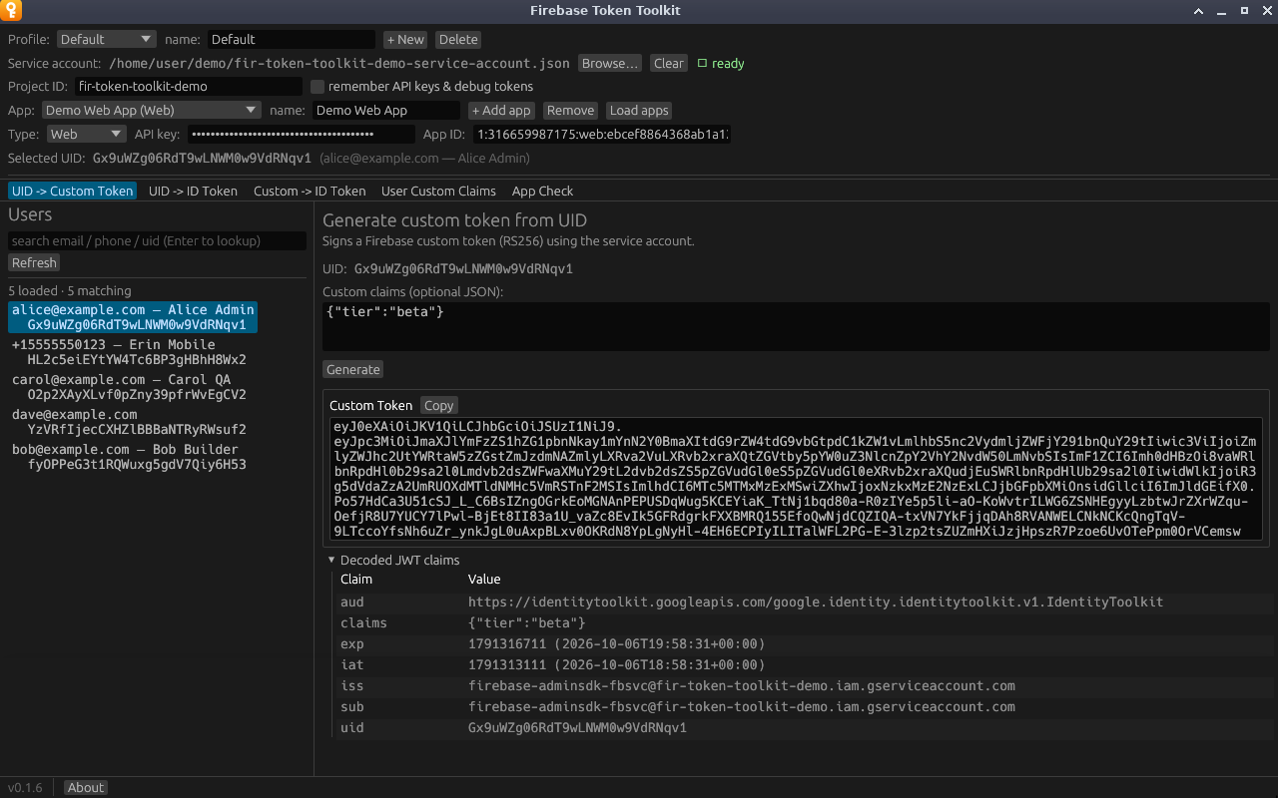Focus the Project ID field
Screen dimensions: 1278x798
189,87
